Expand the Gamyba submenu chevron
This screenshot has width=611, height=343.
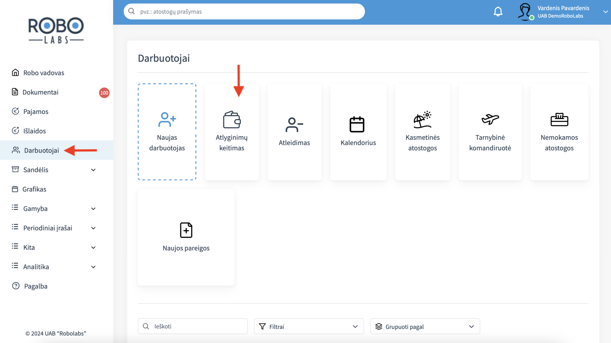pyautogui.click(x=93, y=209)
